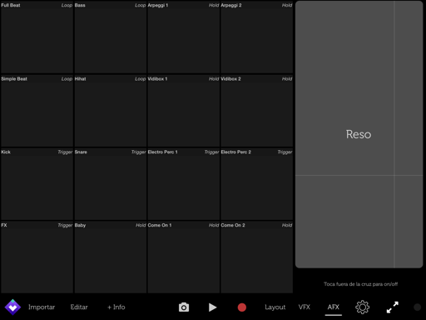Screen dimensions: 426x320
Task: Select the AFX tab
Action: coord(334,307)
